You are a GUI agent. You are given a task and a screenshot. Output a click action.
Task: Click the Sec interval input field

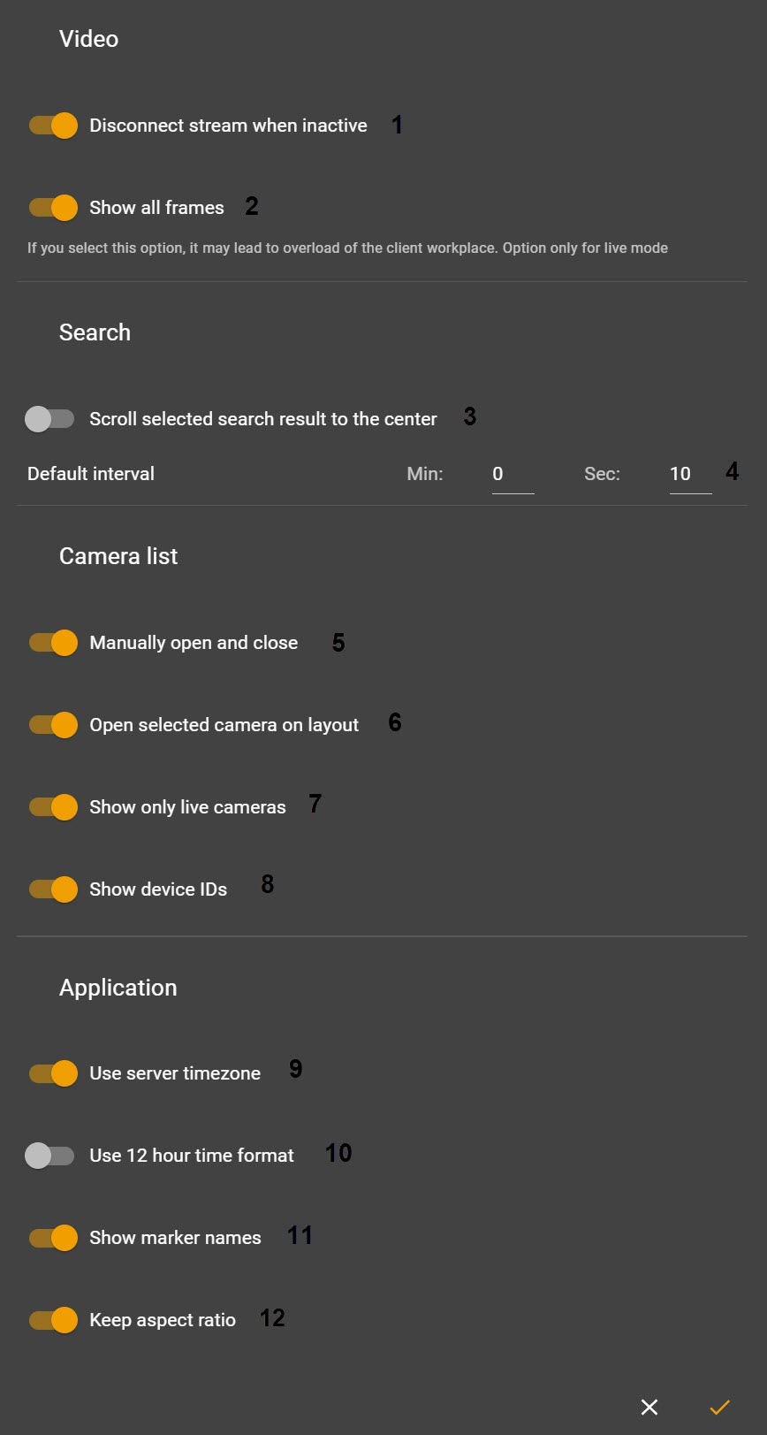[690, 475]
